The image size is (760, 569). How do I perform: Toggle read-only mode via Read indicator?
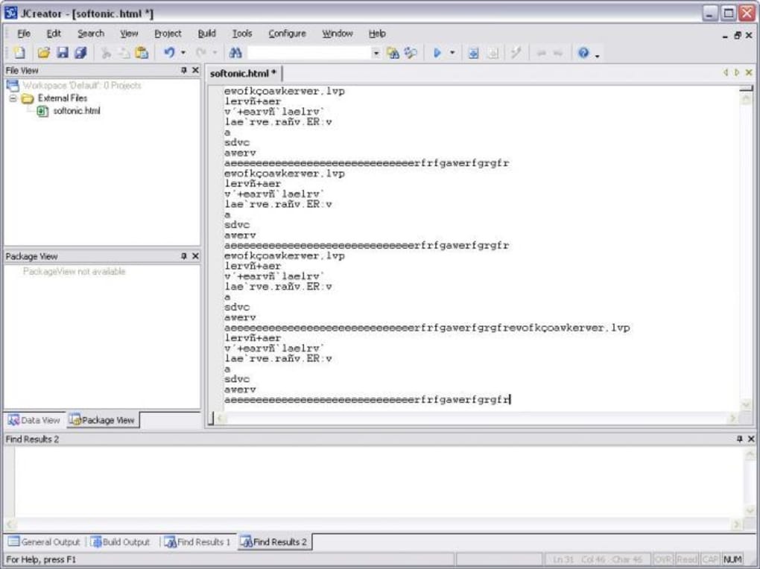click(686, 559)
